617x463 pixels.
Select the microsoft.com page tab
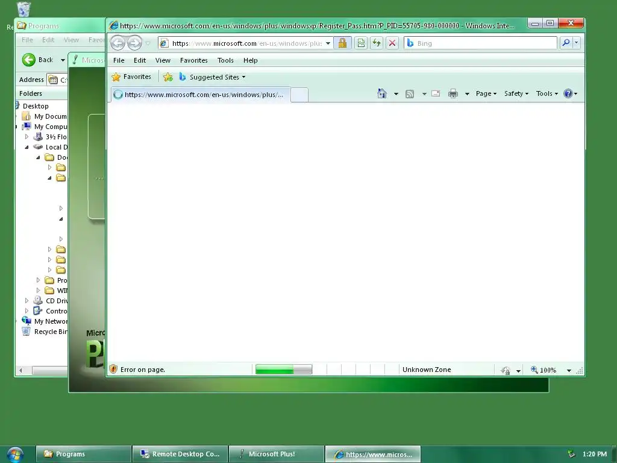tap(201, 95)
